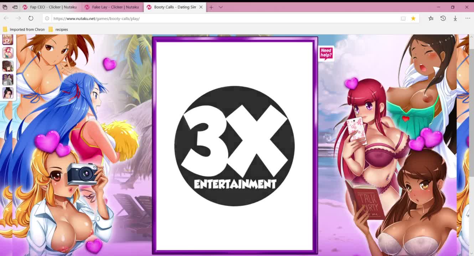Viewport: 474px width, 256px height.
Task: Go back to the previous page
Action: [x=6, y=18]
